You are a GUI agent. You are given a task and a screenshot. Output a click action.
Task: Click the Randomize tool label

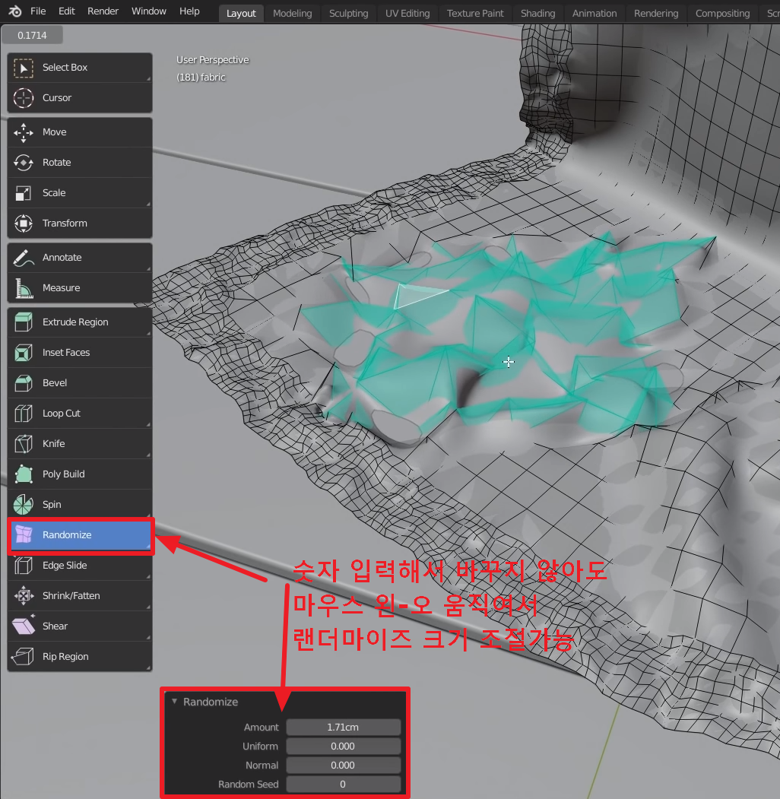pos(67,535)
